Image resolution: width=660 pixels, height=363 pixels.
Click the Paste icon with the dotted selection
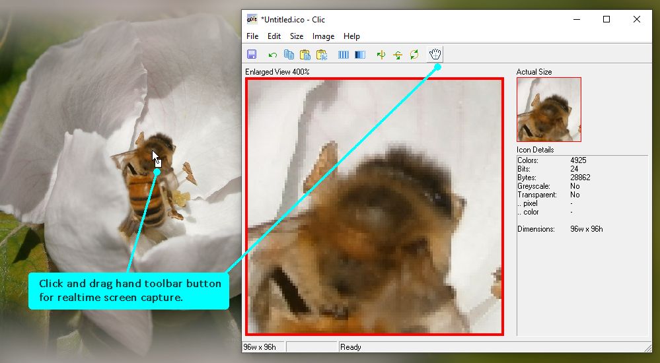pyautogui.click(x=322, y=54)
